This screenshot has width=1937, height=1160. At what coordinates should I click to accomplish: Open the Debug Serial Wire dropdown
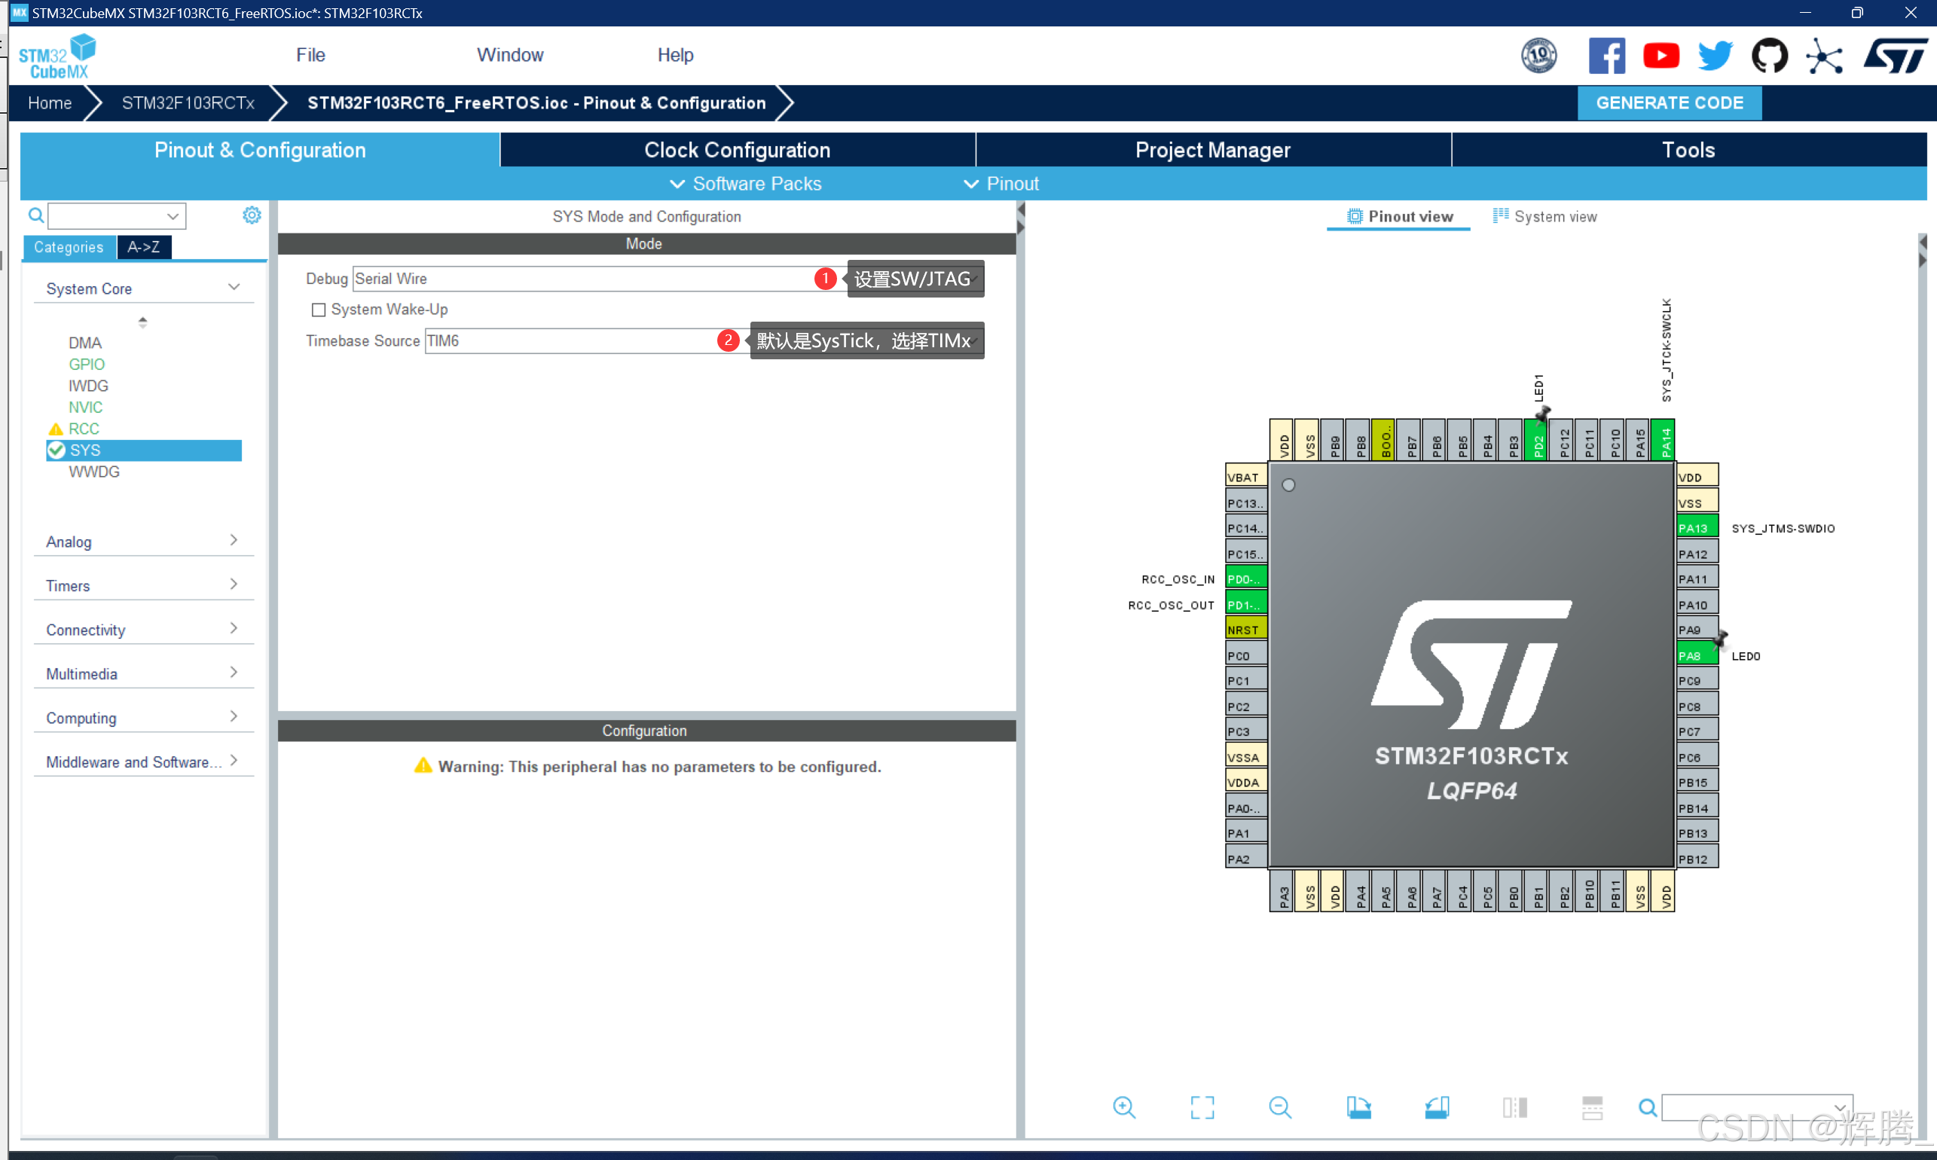[x=586, y=279]
